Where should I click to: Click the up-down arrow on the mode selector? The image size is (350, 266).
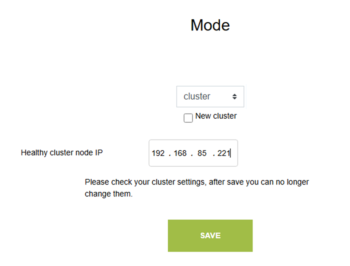point(235,97)
